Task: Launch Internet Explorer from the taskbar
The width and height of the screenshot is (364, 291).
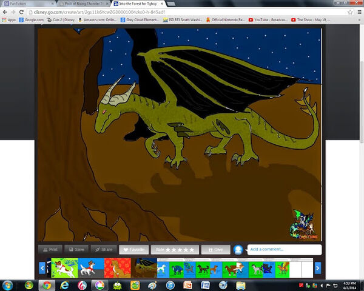Action: 64,285
